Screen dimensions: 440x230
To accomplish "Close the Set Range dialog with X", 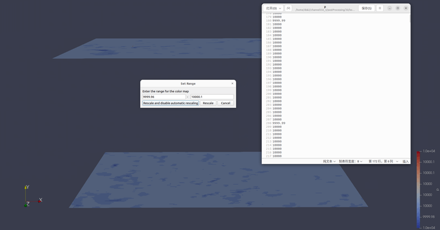I will pyautogui.click(x=232, y=83).
